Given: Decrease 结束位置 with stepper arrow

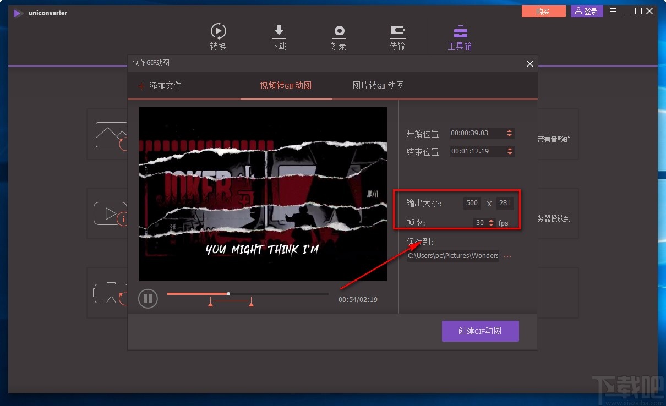Looking at the screenshot, I should pos(510,154).
